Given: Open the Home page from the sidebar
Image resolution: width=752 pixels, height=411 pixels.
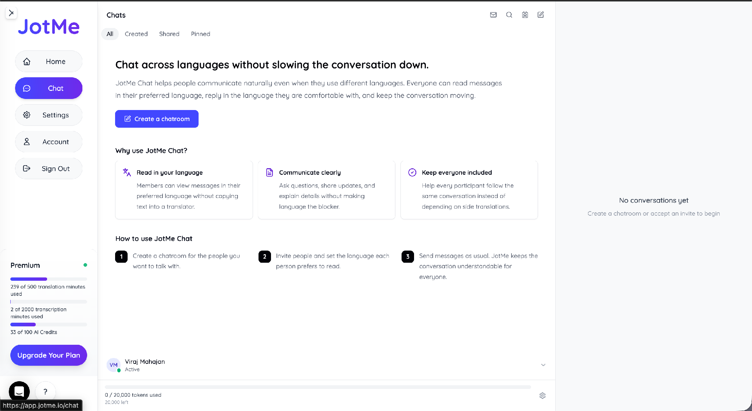Looking at the screenshot, I should coord(49,61).
